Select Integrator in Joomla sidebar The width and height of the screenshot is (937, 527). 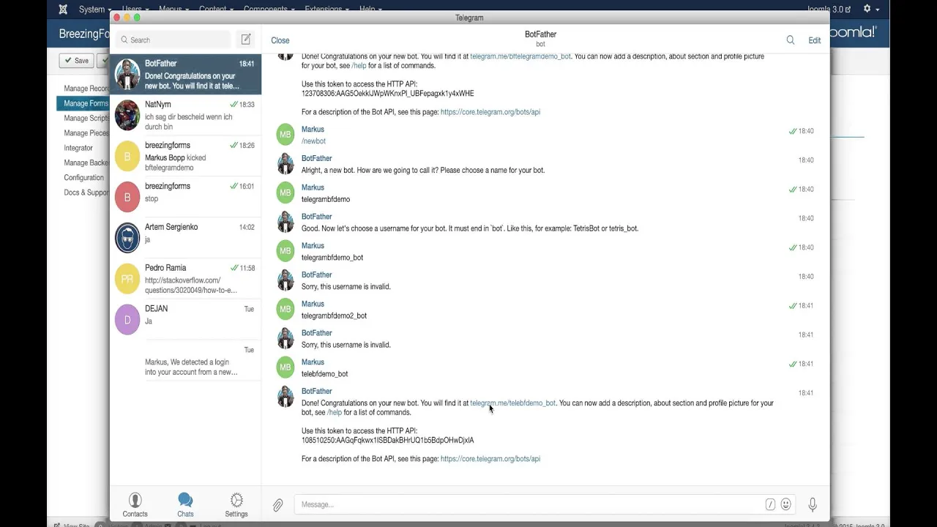pyautogui.click(x=78, y=148)
